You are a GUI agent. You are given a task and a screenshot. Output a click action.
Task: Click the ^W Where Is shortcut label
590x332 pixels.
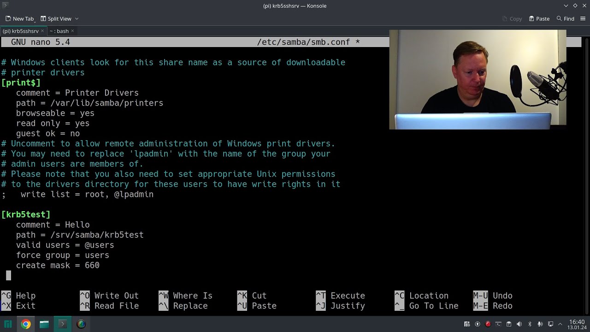[186, 296]
